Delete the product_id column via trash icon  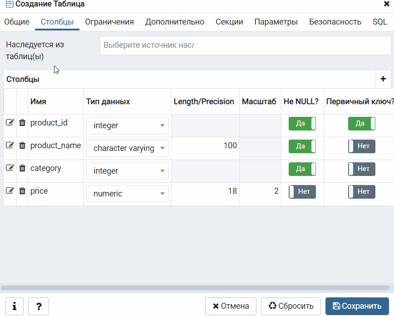click(x=22, y=122)
